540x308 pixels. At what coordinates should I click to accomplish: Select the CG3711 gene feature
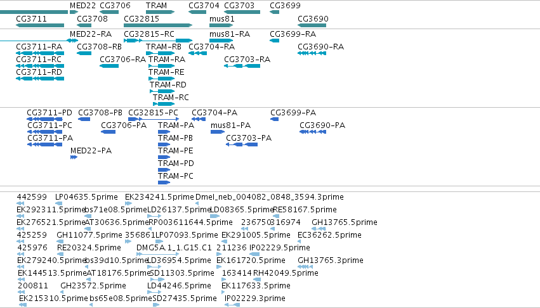click(40, 25)
